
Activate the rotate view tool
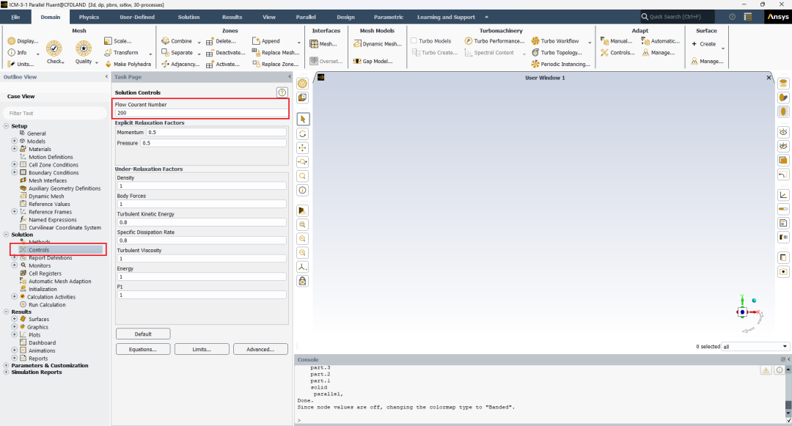coord(303,133)
